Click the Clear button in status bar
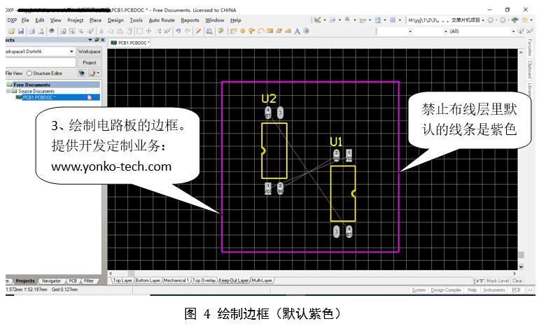Image resolution: width=539 pixels, height=326 pixels. click(517, 281)
